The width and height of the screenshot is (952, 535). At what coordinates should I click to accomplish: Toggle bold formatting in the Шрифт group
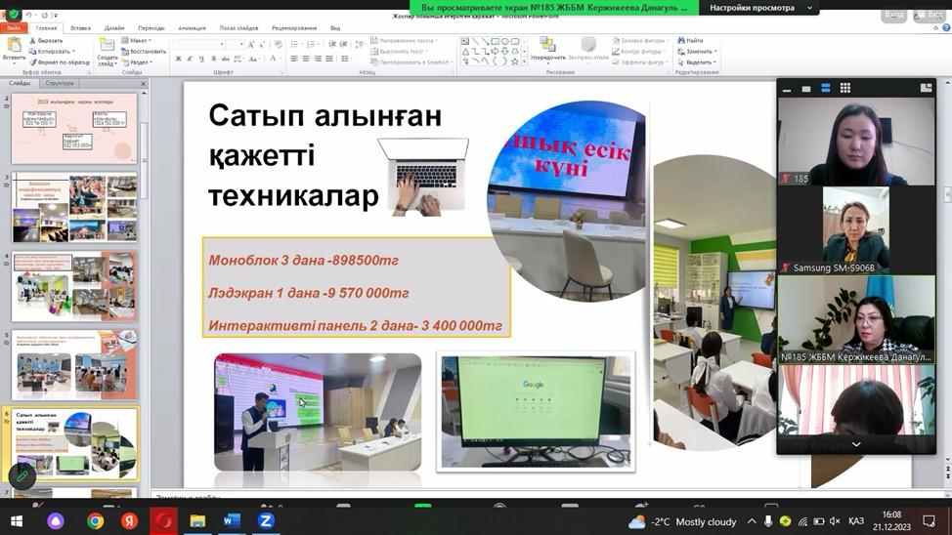178,60
